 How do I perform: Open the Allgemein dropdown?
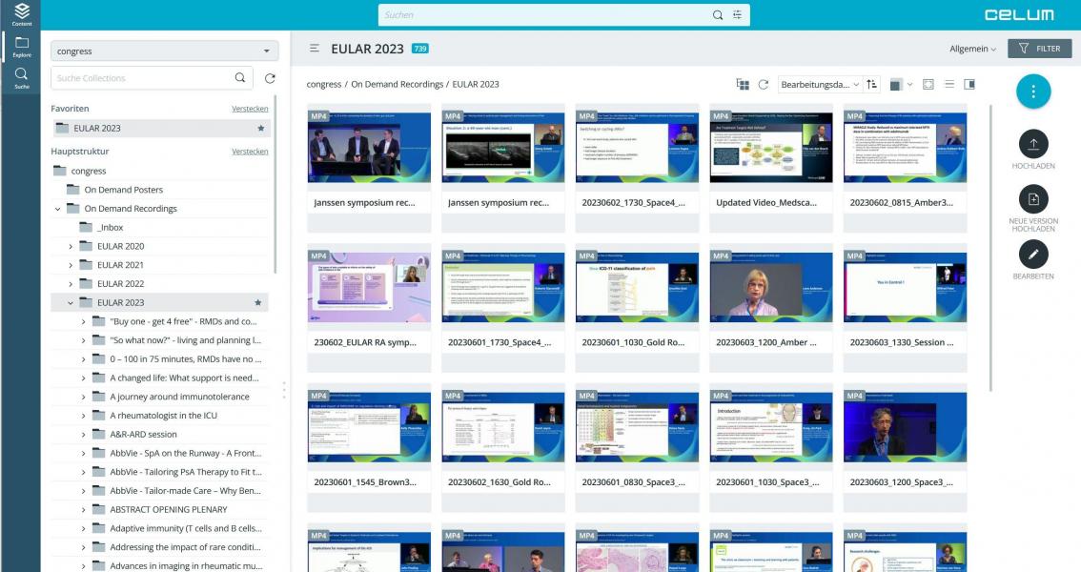point(972,49)
